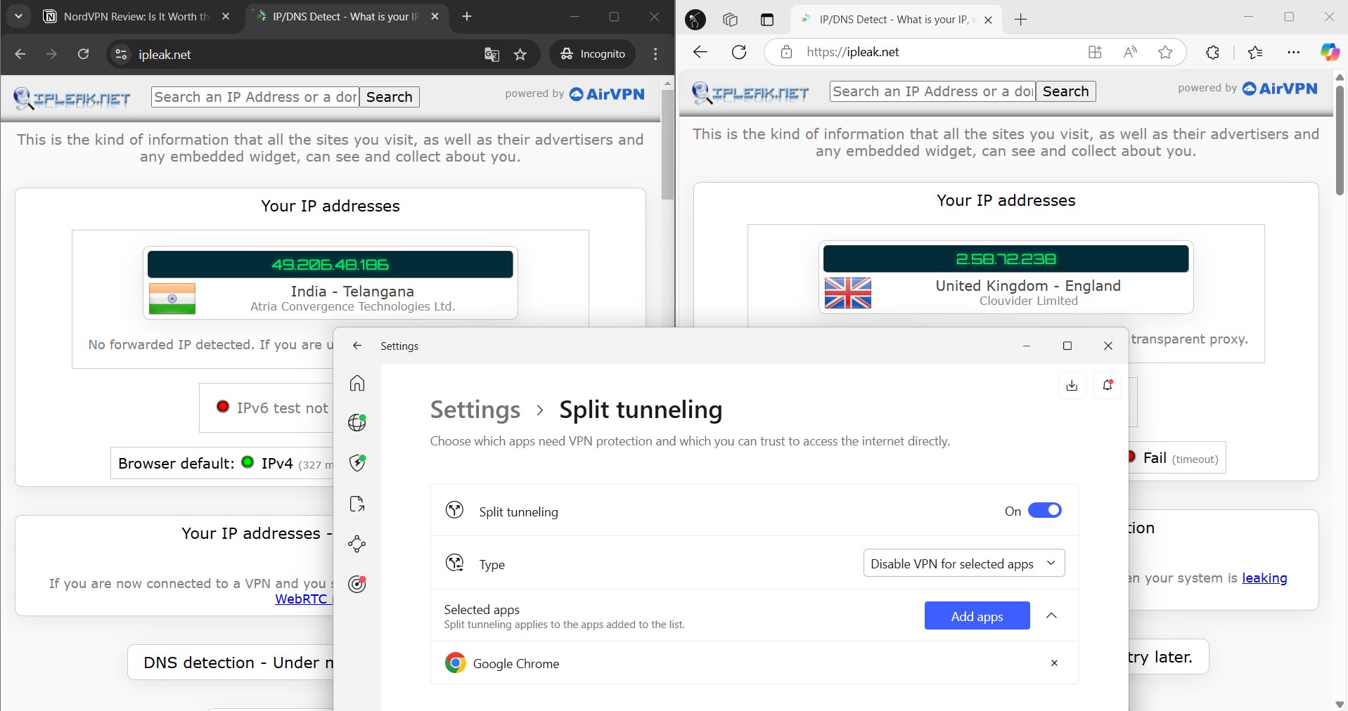Image resolution: width=1348 pixels, height=711 pixels.
Task: Click IP address 49.206.48.186 in Chrome page
Action: click(330, 265)
